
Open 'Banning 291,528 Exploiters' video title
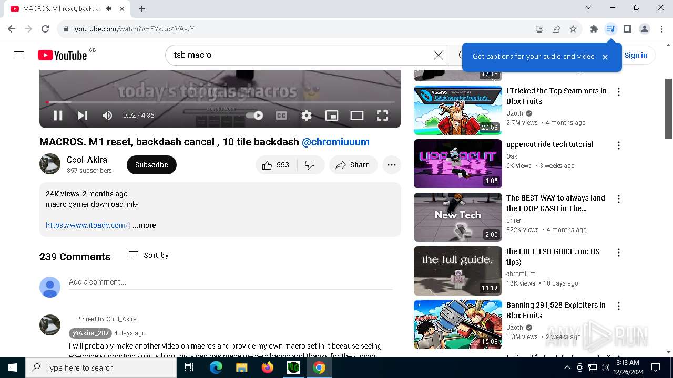pos(556,310)
